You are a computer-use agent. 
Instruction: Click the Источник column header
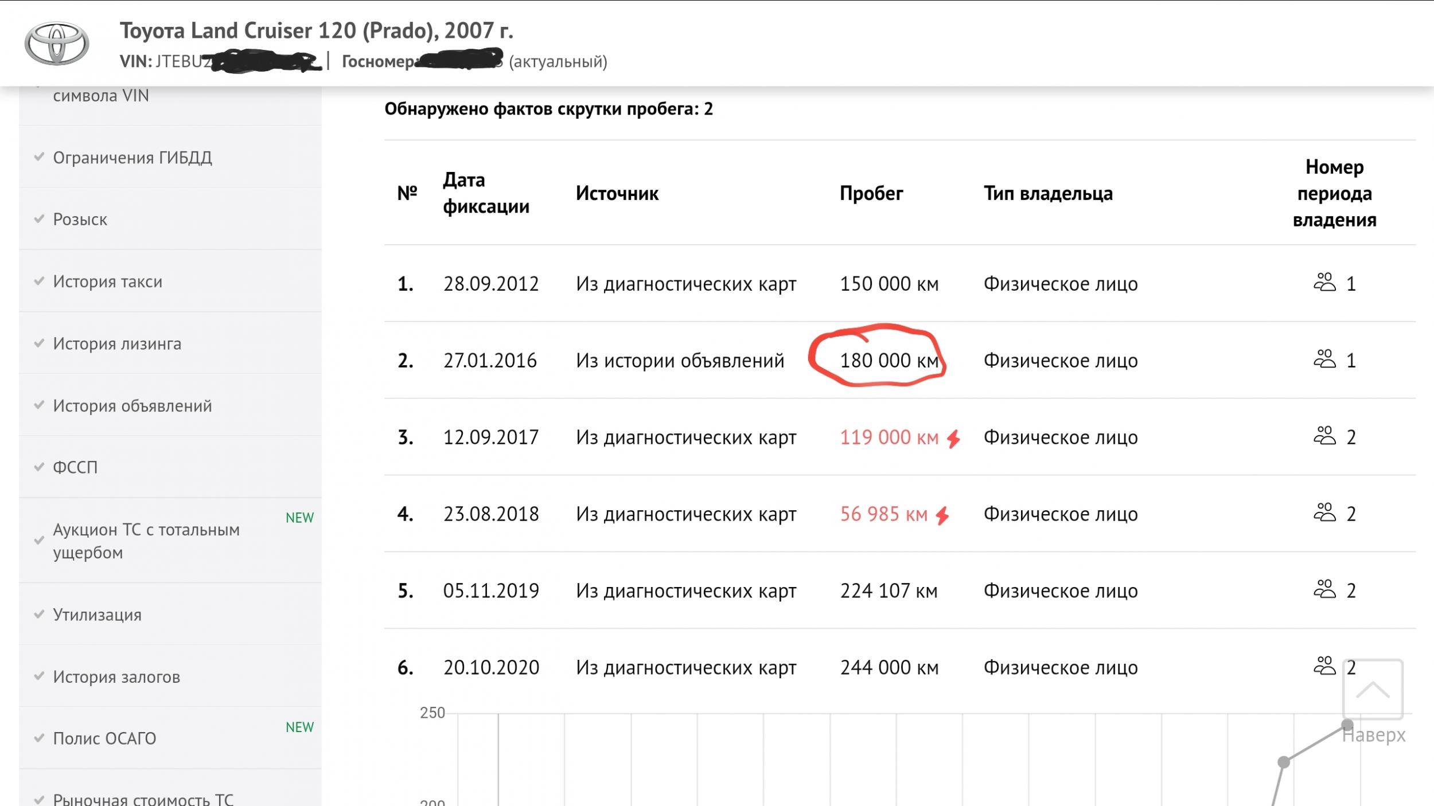point(617,193)
